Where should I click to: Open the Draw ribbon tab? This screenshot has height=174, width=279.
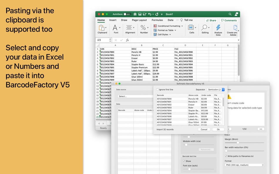124,20
